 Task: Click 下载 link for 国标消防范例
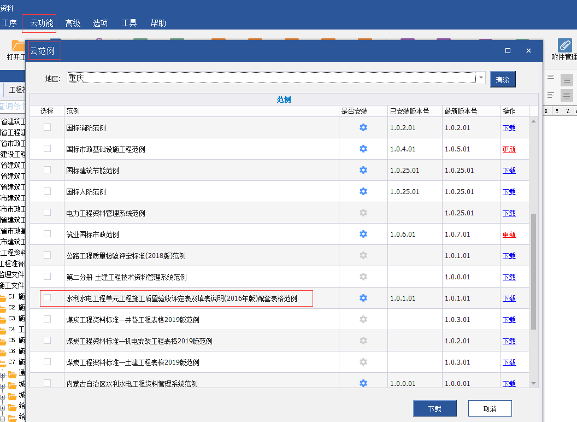pyautogui.click(x=509, y=128)
